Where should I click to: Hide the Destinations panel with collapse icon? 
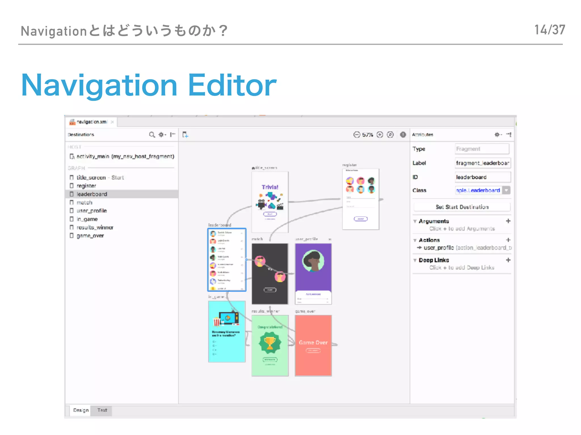coord(172,135)
